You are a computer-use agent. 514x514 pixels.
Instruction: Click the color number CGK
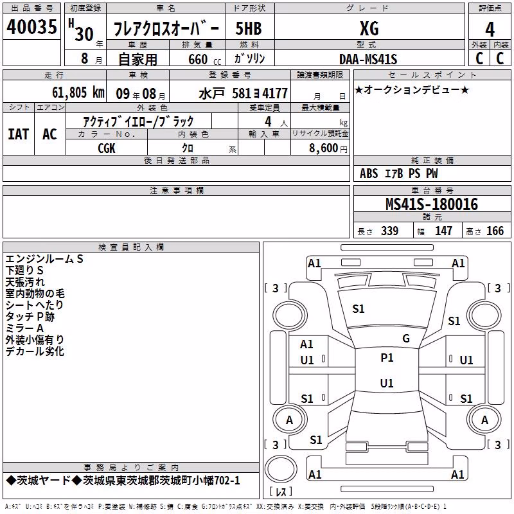point(107,148)
